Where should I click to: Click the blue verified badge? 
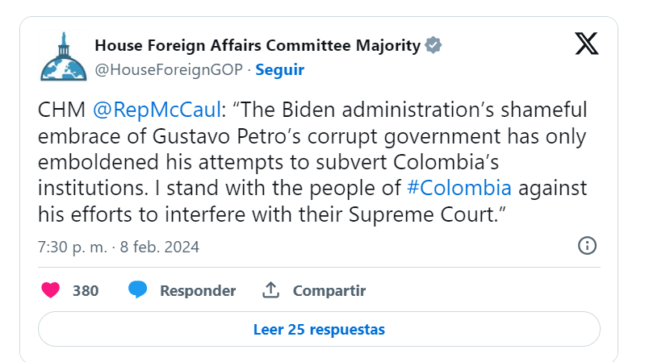pyautogui.click(x=434, y=45)
